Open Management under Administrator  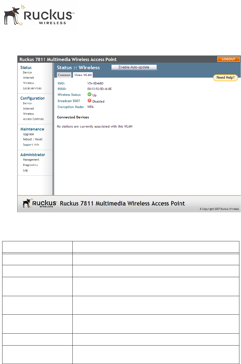[31, 160]
